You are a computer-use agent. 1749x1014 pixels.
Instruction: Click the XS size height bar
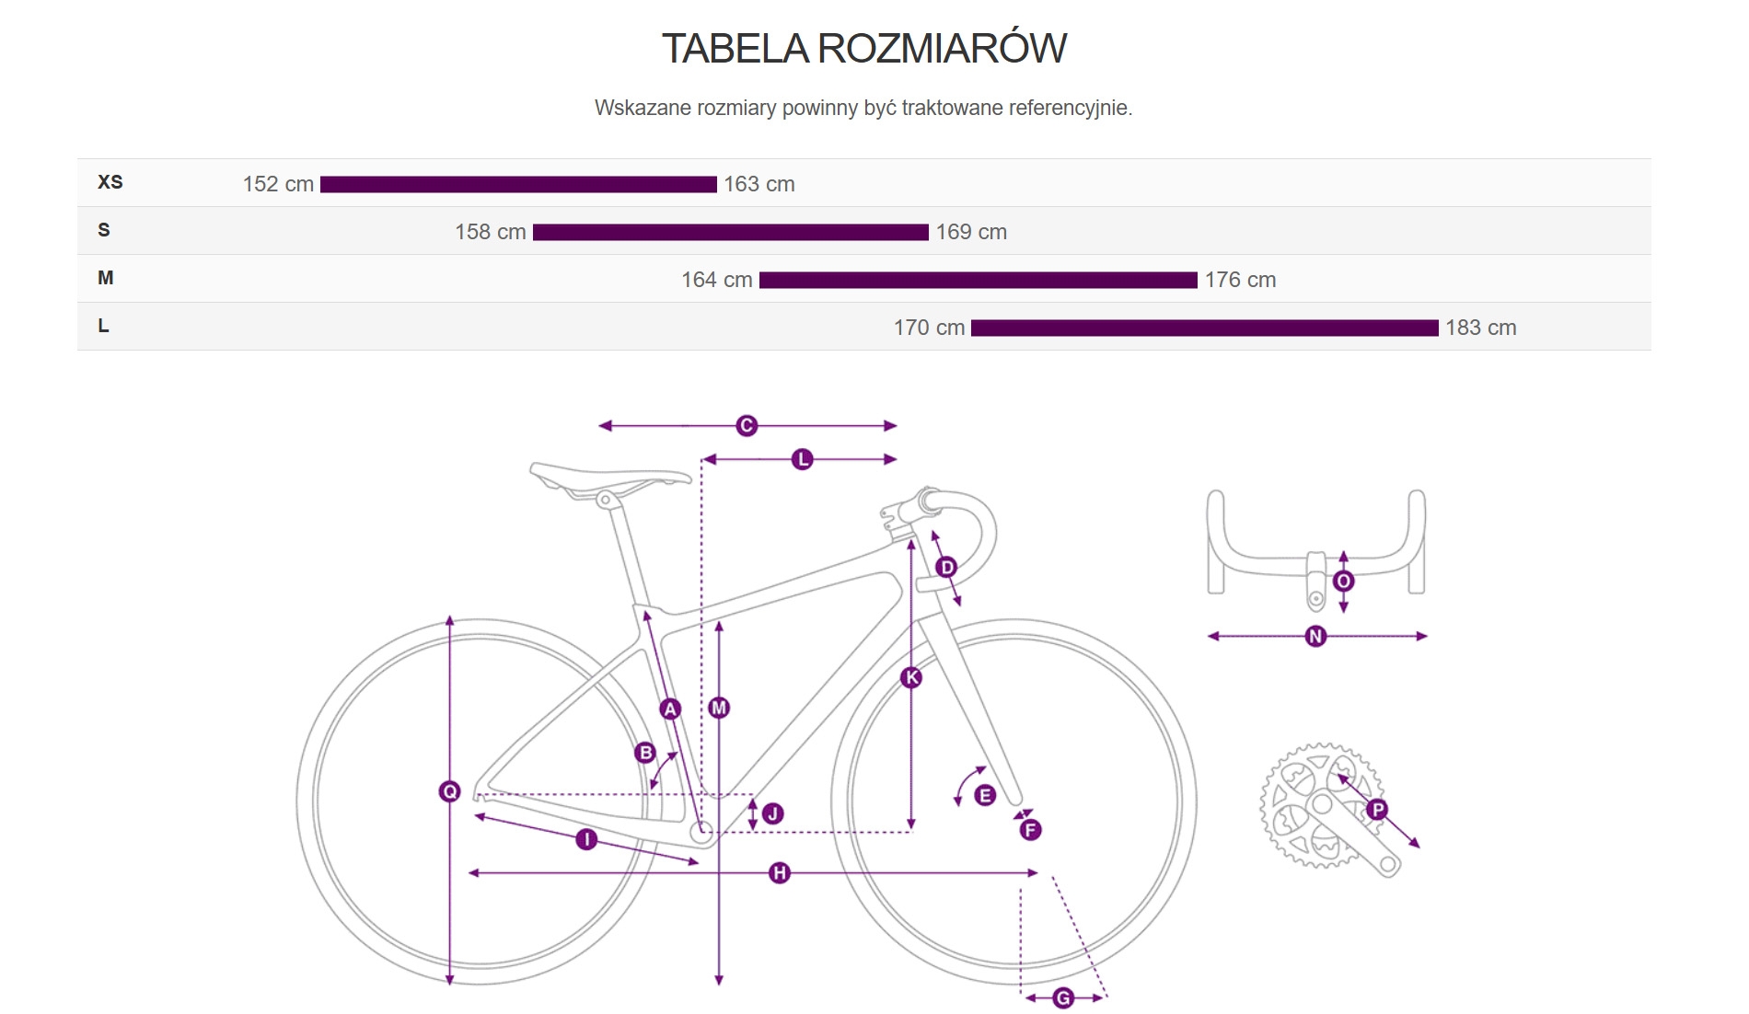coord(518,184)
